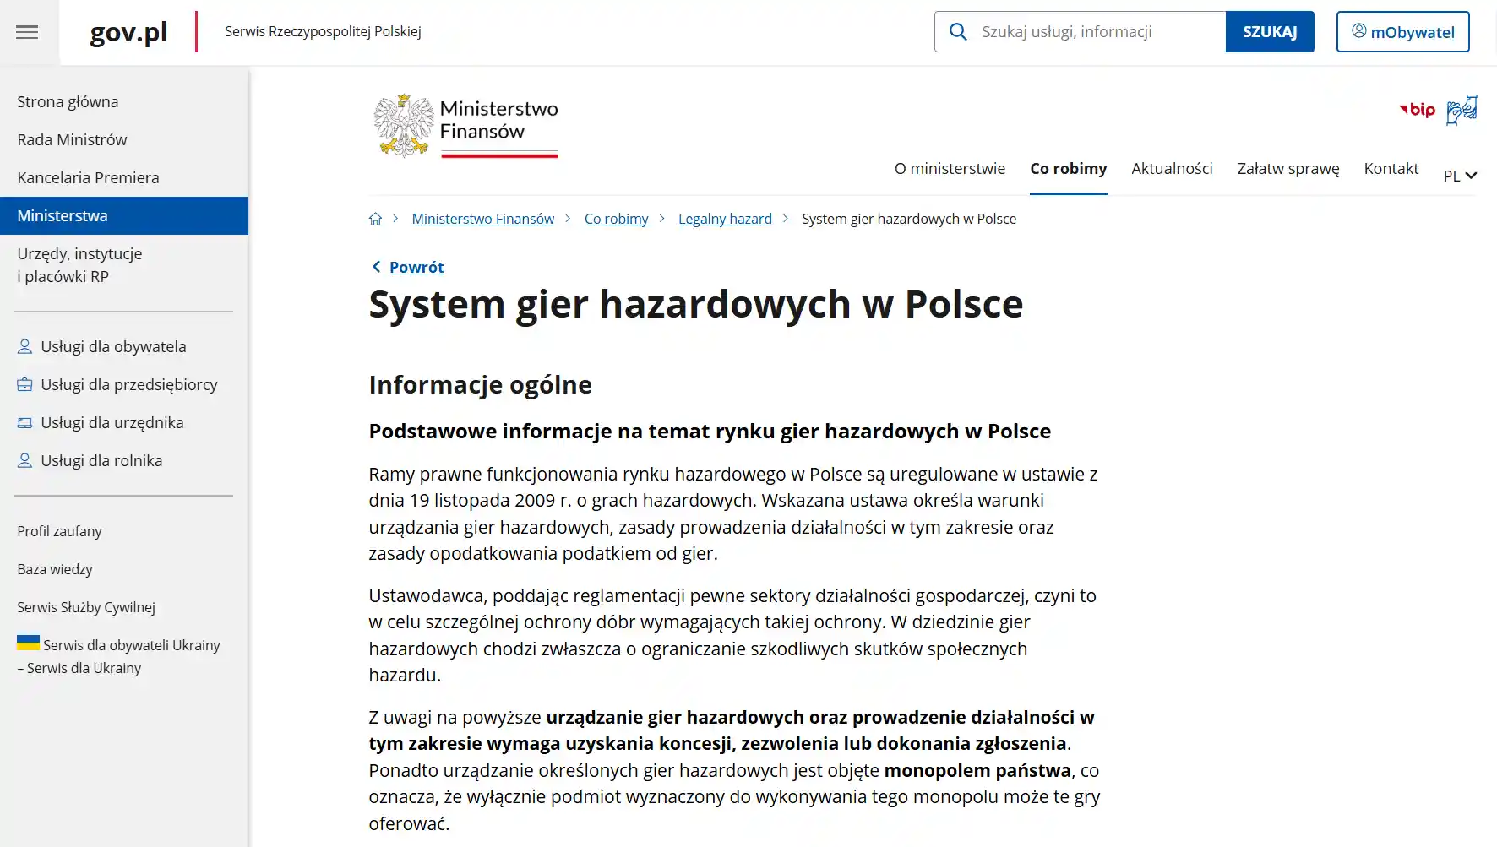Open Profil zaufany link
This screenshot has height=847, width=1497.
tap(59, 531)
